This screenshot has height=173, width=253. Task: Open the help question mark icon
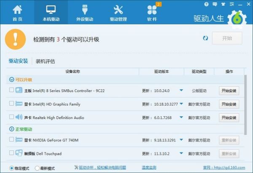pos(206,4)
